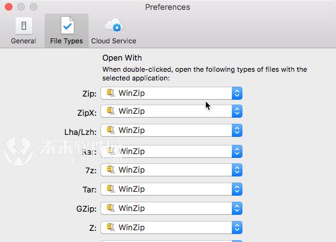Open the Tar application dropdown arrows

(x=237, y=189)
